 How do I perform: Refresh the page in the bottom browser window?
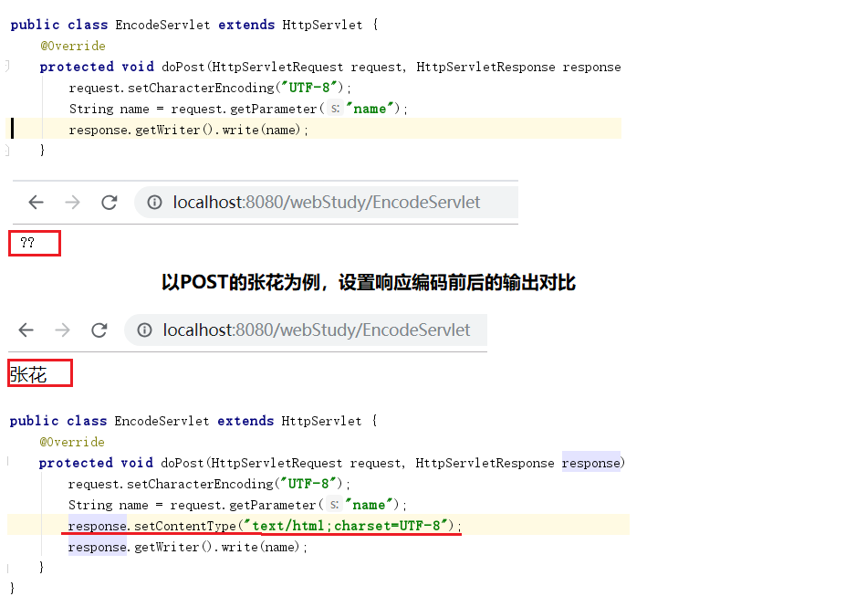coord(99,330)
